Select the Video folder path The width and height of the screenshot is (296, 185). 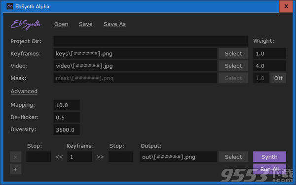233,66
